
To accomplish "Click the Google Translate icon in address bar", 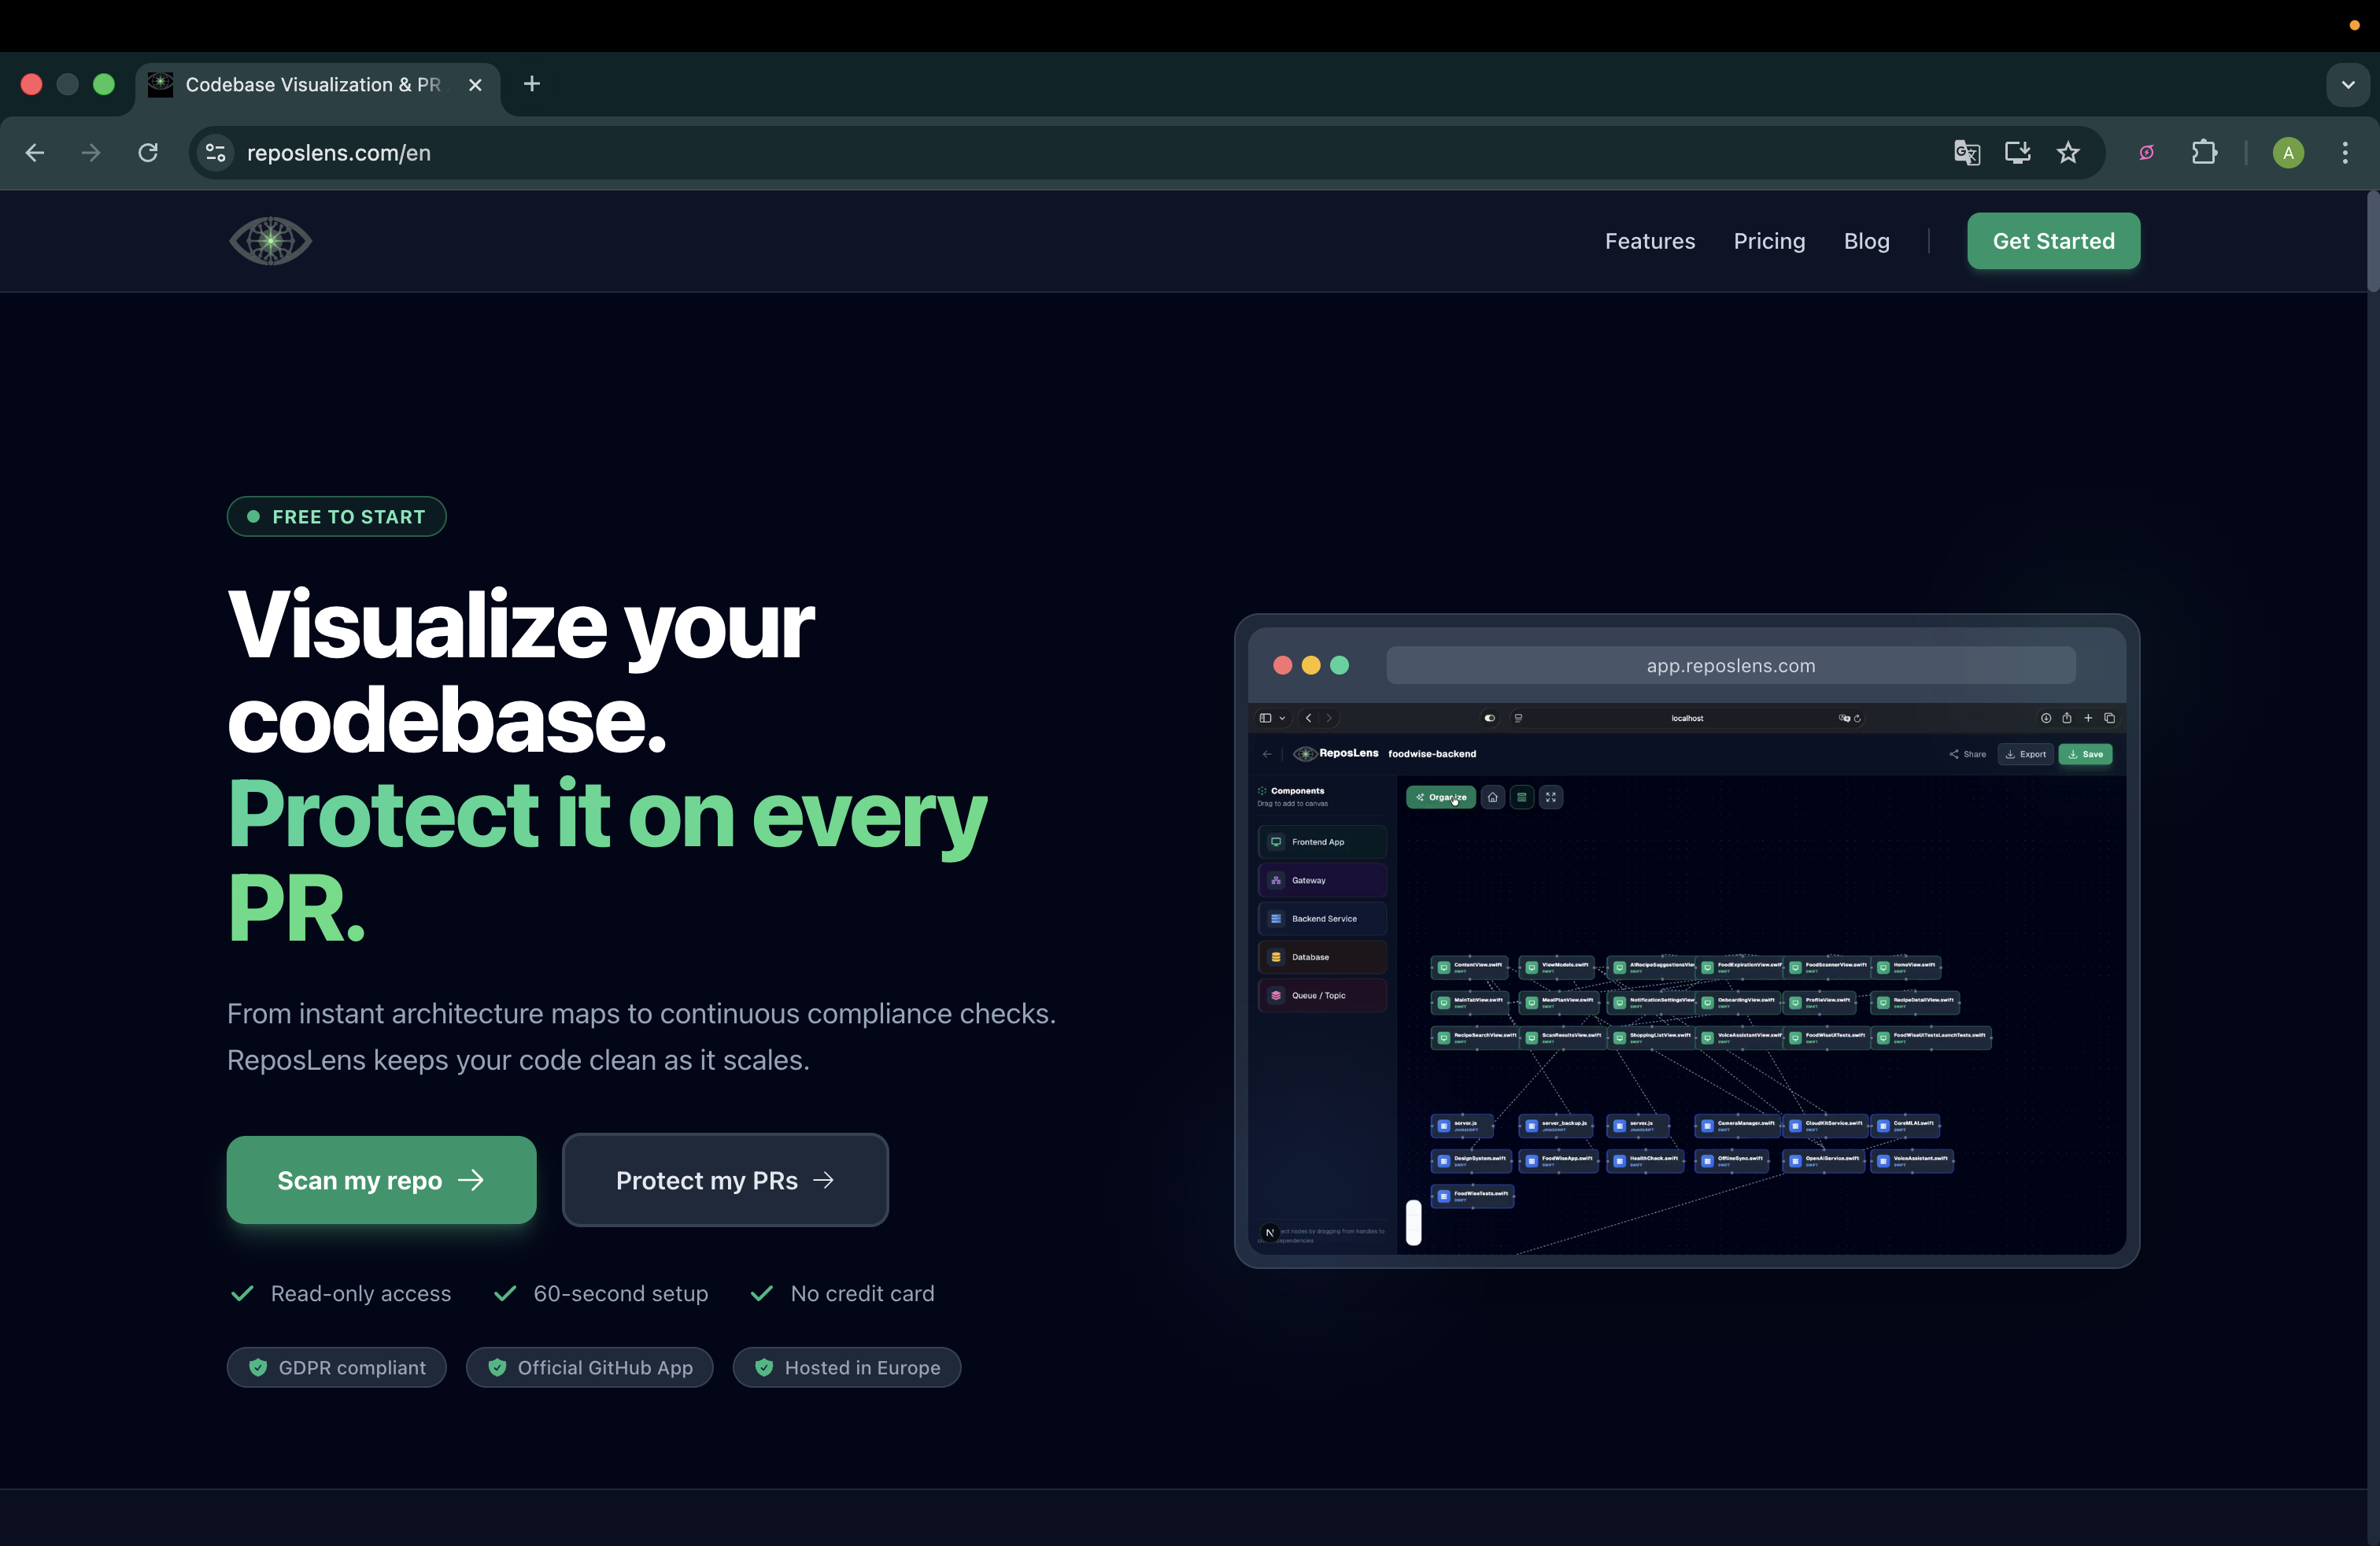I will (x=1966, y=153).
